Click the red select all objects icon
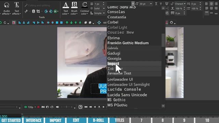 (x=14, y=23)
